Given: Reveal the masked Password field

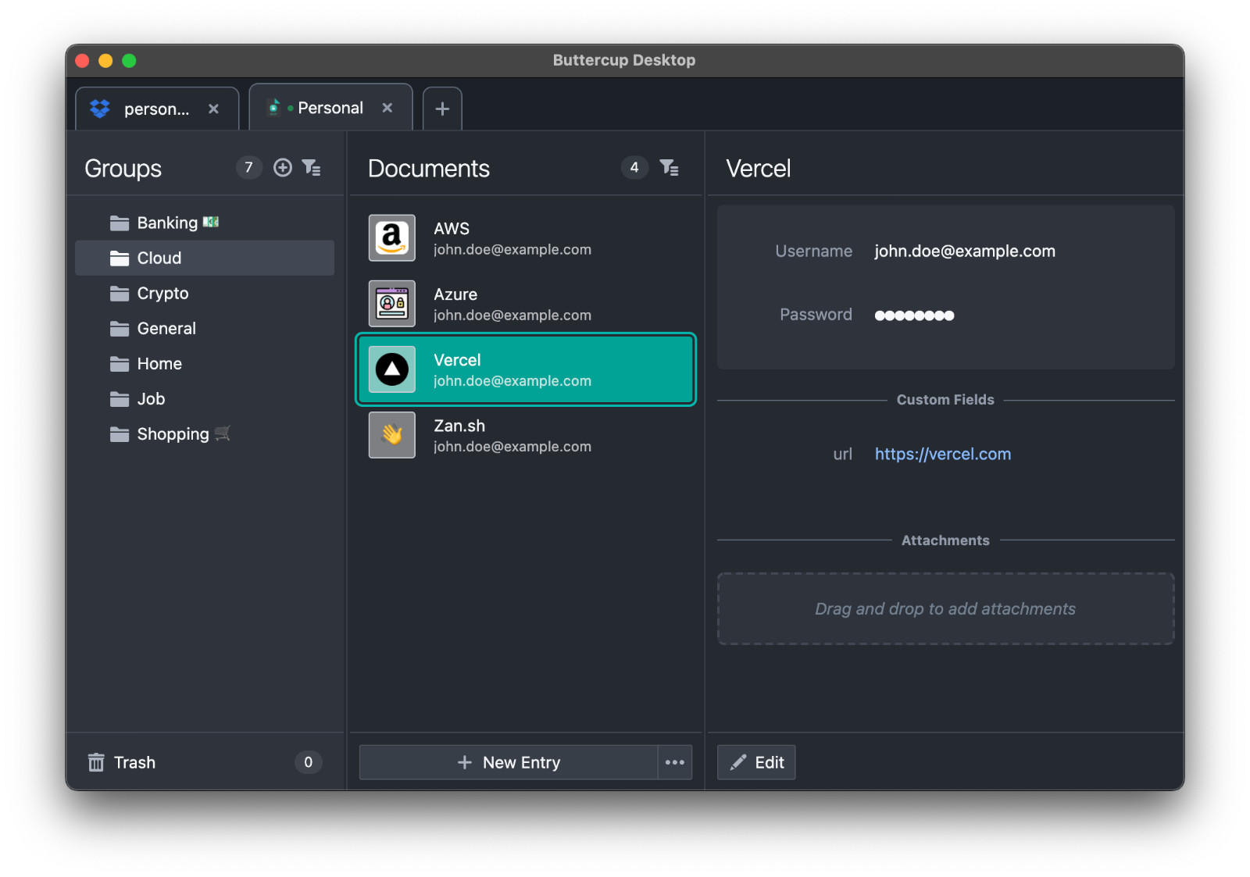Looking at the screenshot, I should (914, 316).
